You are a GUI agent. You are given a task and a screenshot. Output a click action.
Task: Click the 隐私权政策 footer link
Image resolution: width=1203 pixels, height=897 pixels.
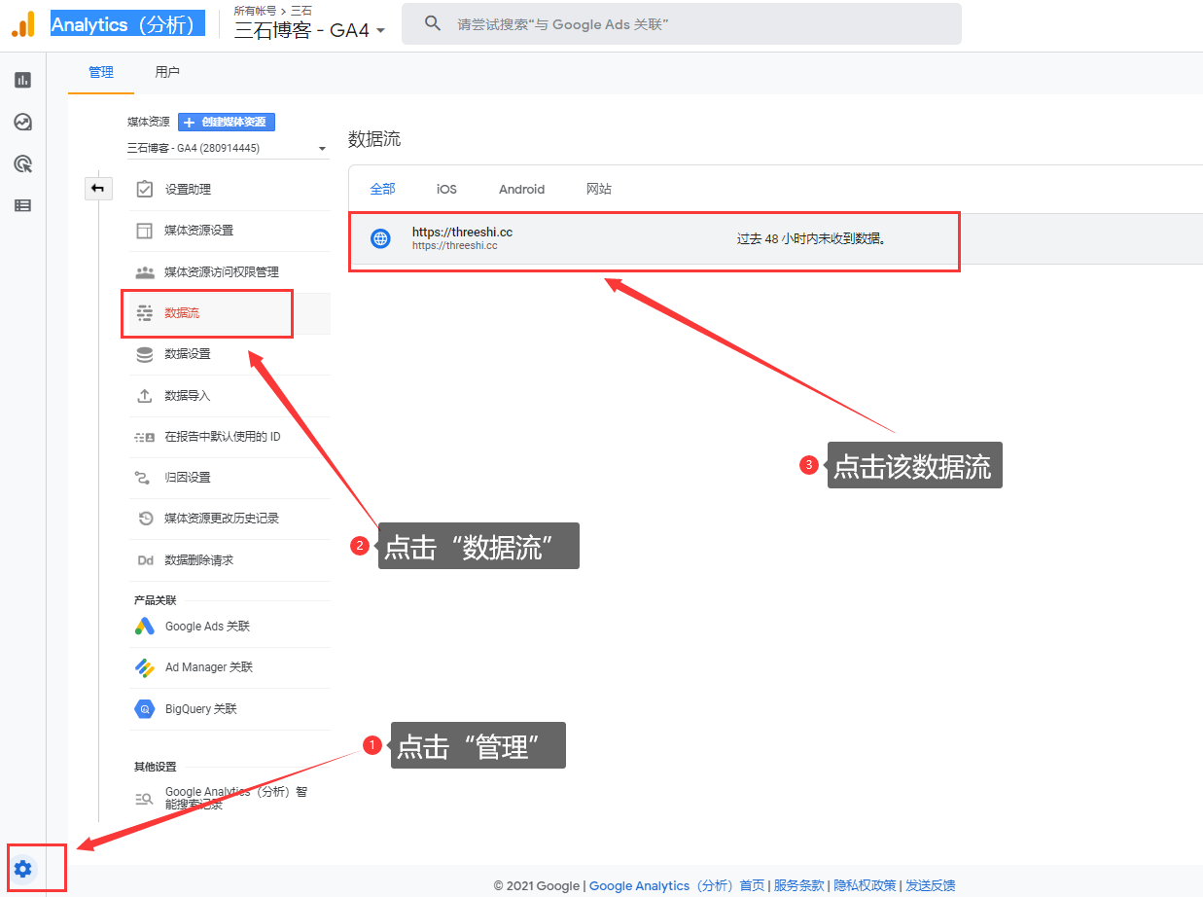pyautogui.click(x=865, y=885)
